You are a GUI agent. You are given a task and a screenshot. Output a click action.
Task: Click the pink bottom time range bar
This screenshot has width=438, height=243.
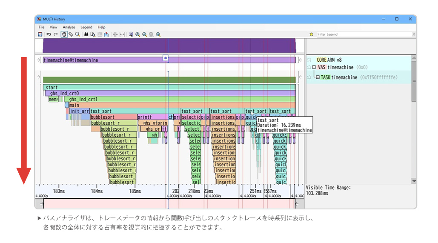pos(169,203)
